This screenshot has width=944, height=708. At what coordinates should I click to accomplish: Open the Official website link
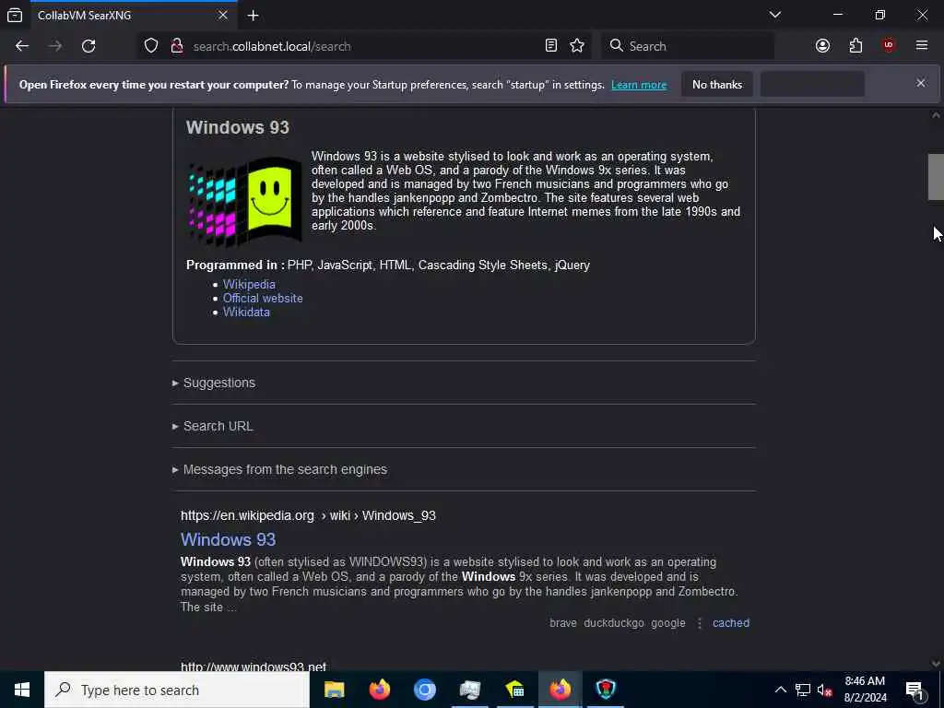(263, 298)
